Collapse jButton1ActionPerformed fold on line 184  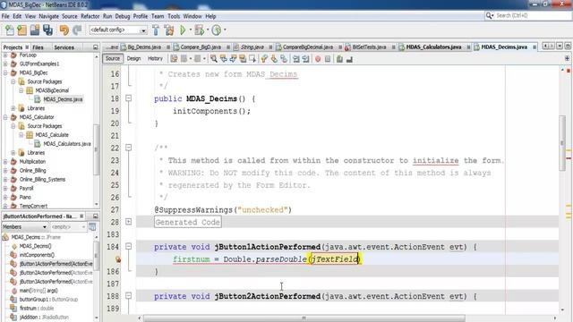click(128, 247)
